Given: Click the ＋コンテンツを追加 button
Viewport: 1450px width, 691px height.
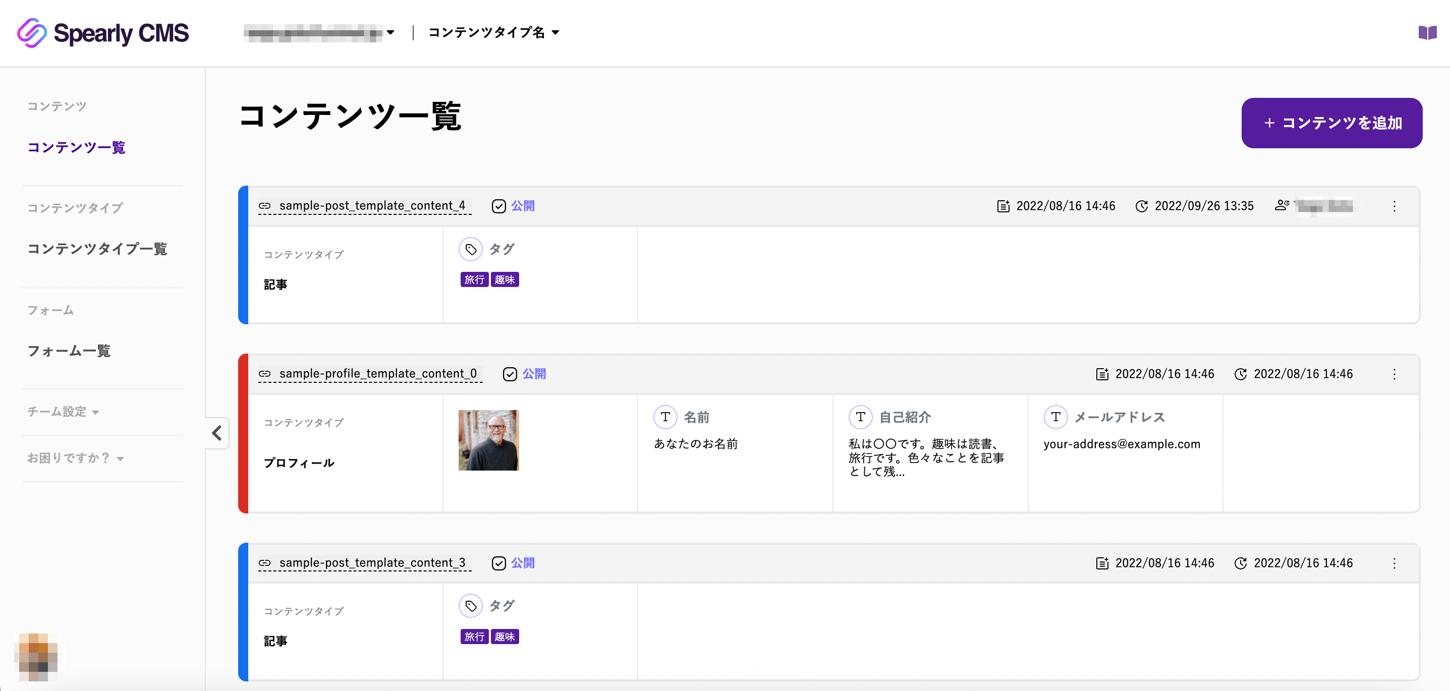Looking at the screenshot, I should click(x=1331, y=123).
